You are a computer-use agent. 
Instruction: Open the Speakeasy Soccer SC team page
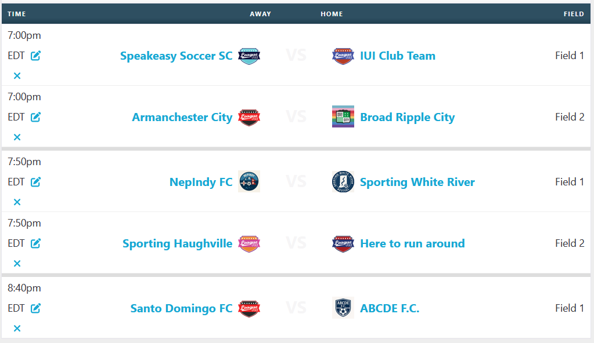[176, 56]
